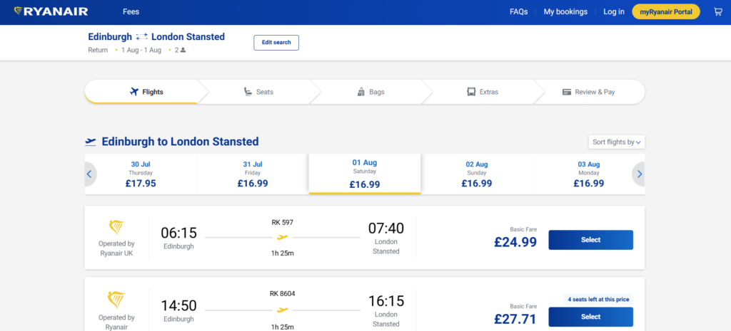Image resolution: width=731 pixels, height=331 pixels.
Task: Open the Fees link in header
Action: click(131, 11)
